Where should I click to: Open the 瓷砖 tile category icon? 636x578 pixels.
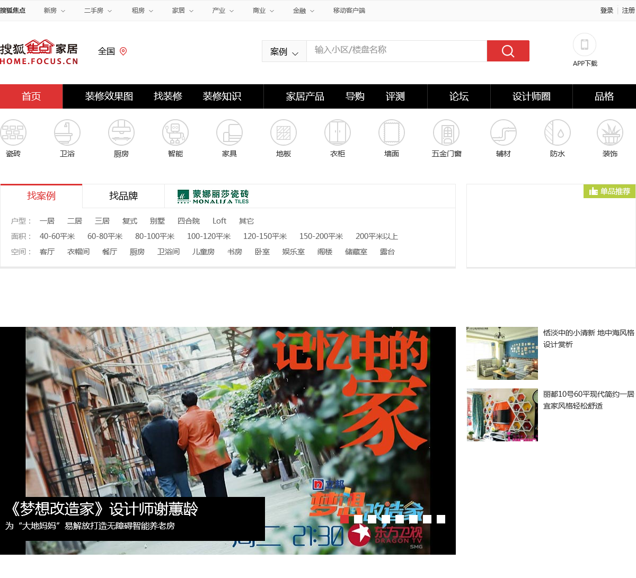coord(13,132)
